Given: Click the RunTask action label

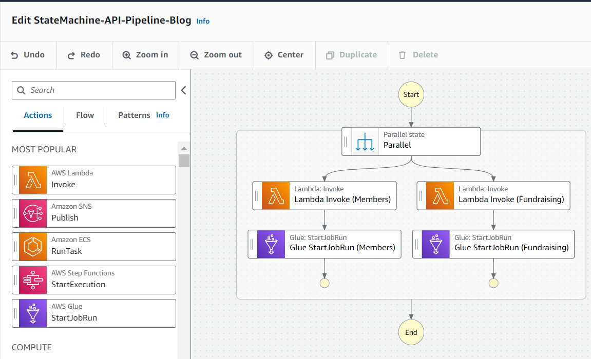Looking at the screenshot, I should (66, 251).
